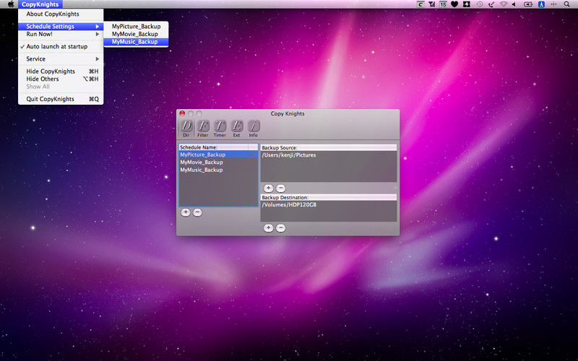
Task: Click the Backup Source column header
Action: pos(329,148)
